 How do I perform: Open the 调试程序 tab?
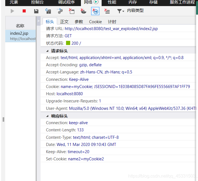66,2
